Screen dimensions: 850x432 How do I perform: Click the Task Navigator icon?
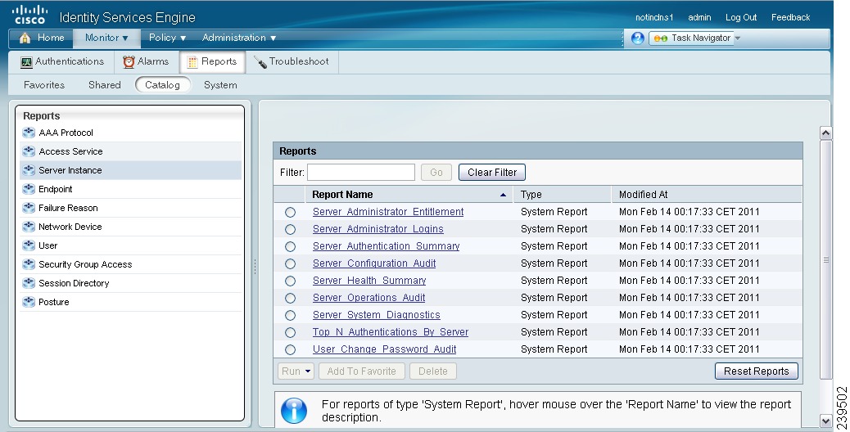pos(660,38)
